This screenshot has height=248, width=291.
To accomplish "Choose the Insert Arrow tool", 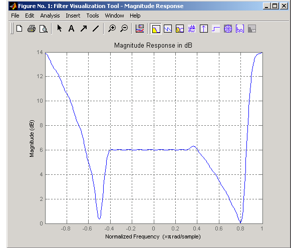I will point(84,29).
